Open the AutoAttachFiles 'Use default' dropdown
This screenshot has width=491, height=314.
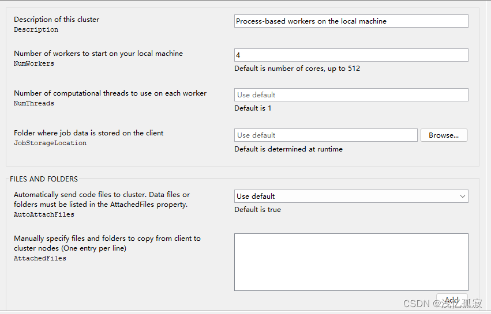click(x=351, y=196)
